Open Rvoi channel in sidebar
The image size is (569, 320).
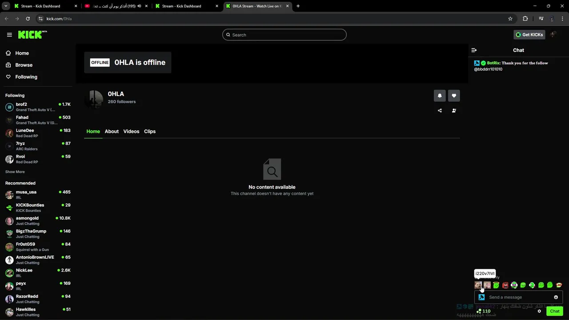(38, 159)
